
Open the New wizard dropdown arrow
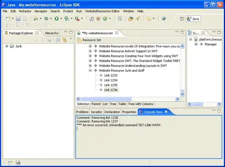pyautogui.click(x=12, y=18)
